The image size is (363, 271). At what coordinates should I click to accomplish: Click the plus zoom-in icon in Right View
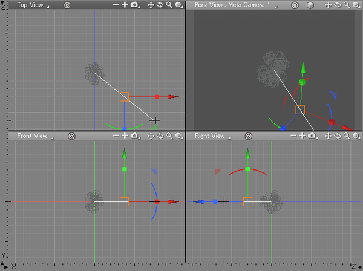[302, 135]
